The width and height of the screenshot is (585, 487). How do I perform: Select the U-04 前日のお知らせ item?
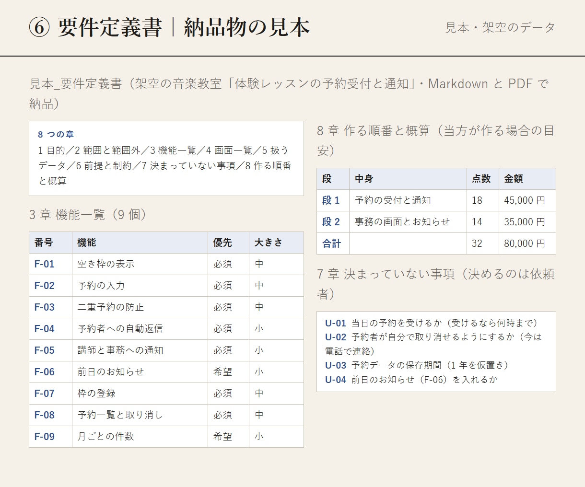[x=411, y=380]
